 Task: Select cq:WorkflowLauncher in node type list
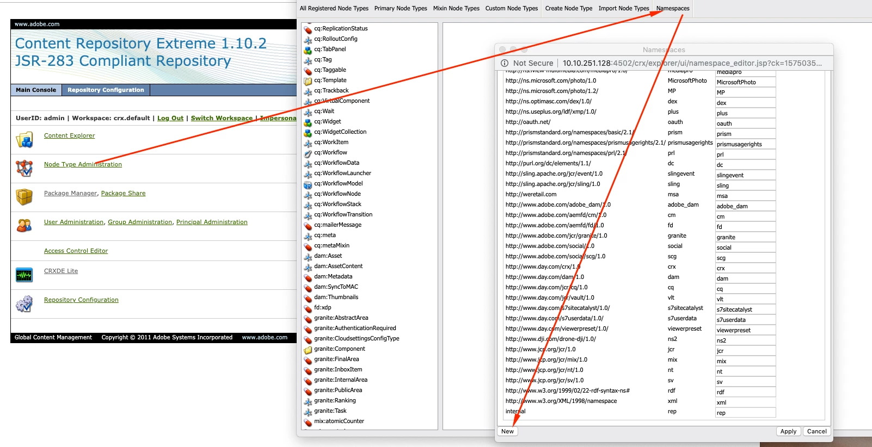tap(342, 173)
